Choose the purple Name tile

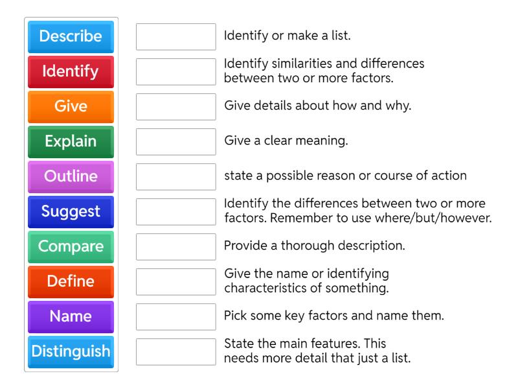coord(71,316)
